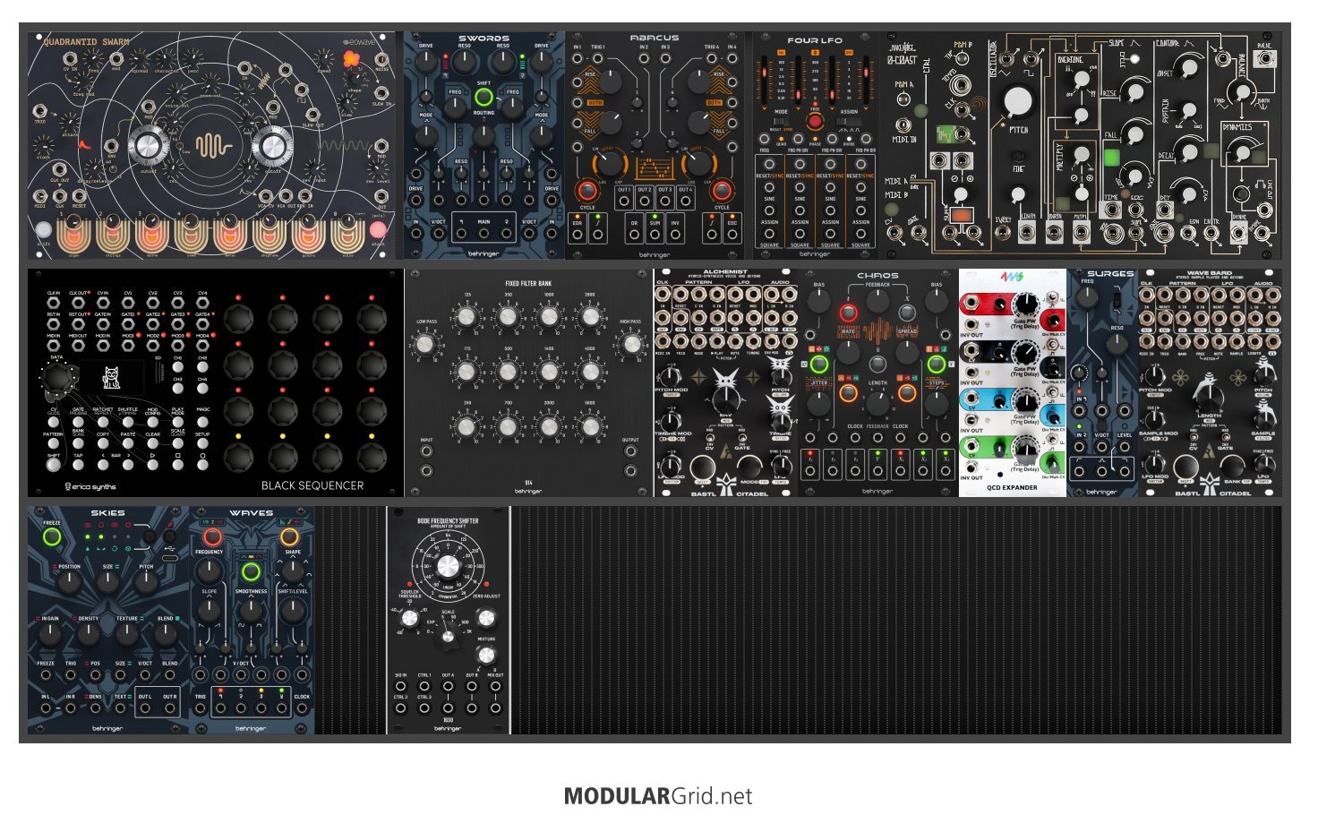Push the orange-ringed button on Waves
Viewport: 1318px width, 815px height.
pyautogui.click(x=289, y=536)
